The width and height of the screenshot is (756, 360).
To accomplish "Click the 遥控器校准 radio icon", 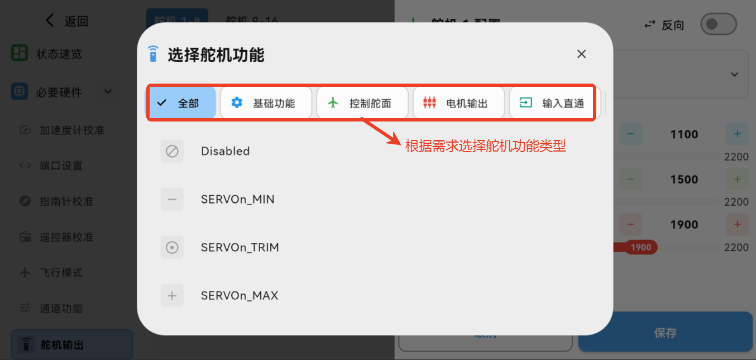I will 25,237.
